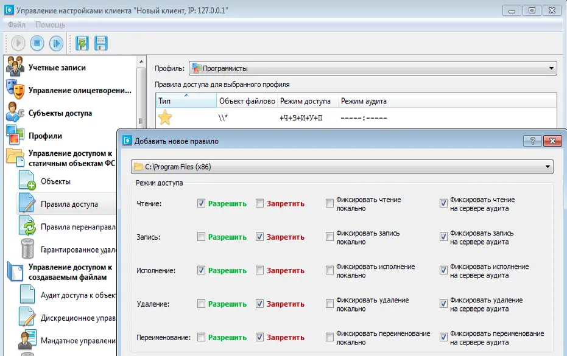Image resolution: width=567 pixels, height=356 pixels.
Task: Click the dialog help question mark button
Action: (530, 141)
